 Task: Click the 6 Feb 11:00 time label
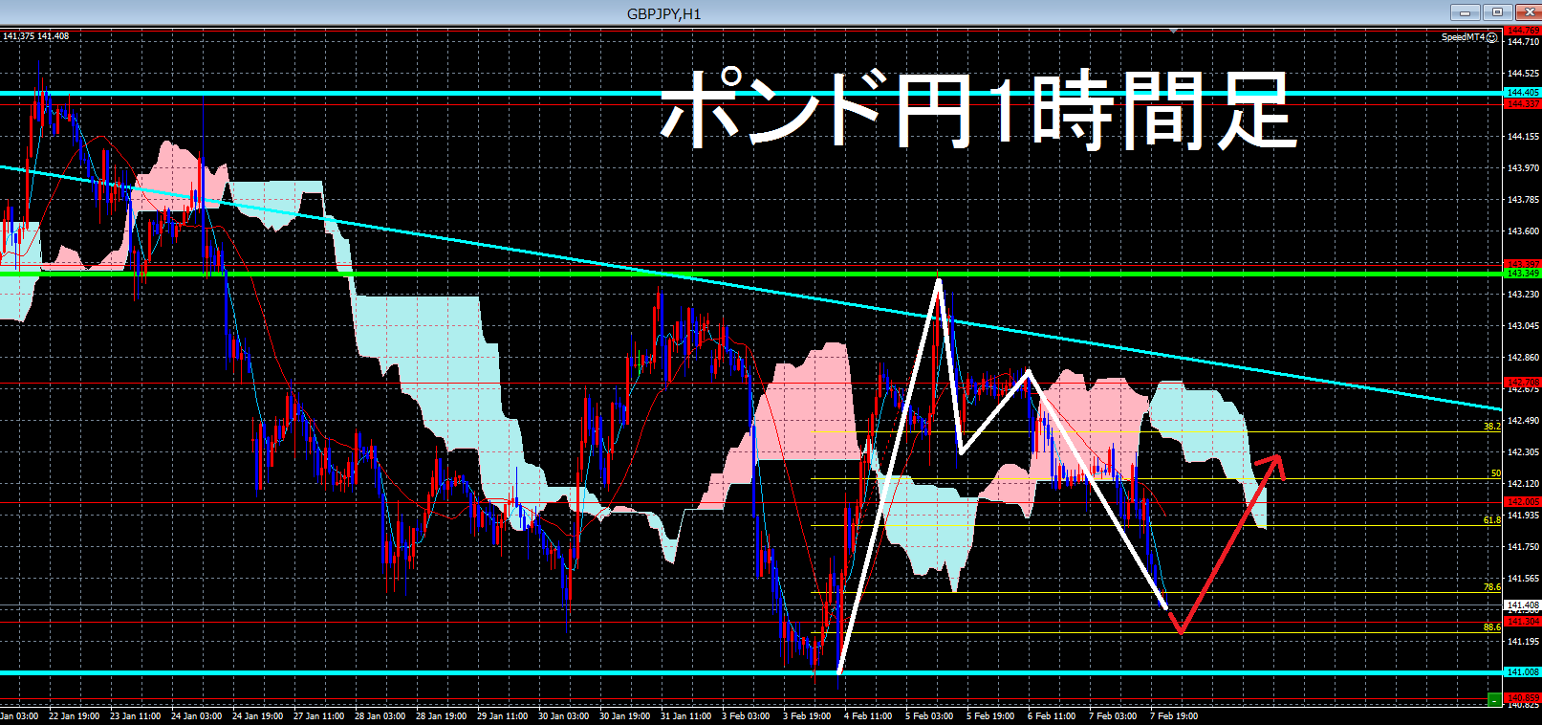pyautogui.click(x=1051, y=716)
